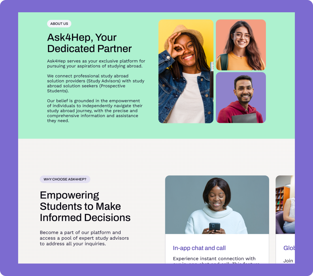Click the Empowering Students to Make Informed Decisions heading
This screenshot has width=313, height=276.
tap(85, 206)
